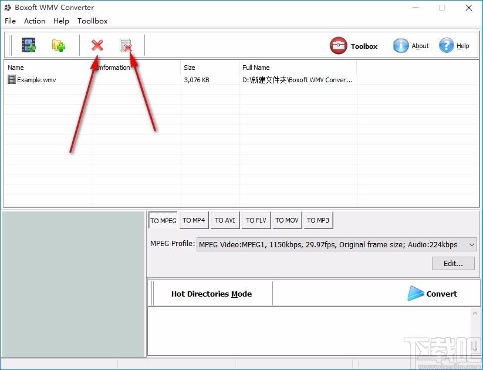Viewport: 483px width, 370px height.
Task: Click the filmstrip icon beside Example.wmv
Action: [11, 79]
